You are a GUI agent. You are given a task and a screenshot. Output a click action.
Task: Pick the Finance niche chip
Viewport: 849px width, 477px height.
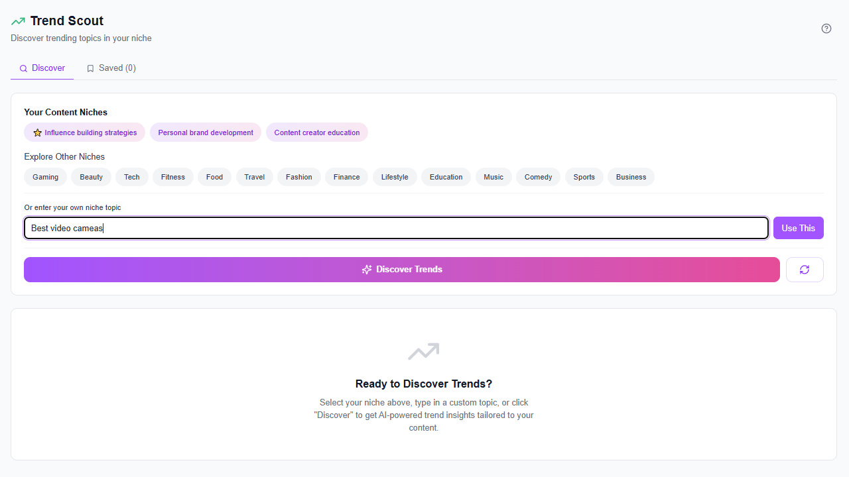tap(346, 177)
